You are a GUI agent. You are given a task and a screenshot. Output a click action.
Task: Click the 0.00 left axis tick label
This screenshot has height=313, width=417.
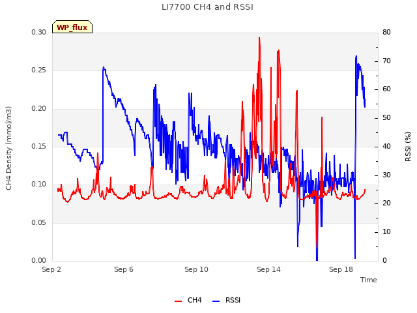coord(39,261)
